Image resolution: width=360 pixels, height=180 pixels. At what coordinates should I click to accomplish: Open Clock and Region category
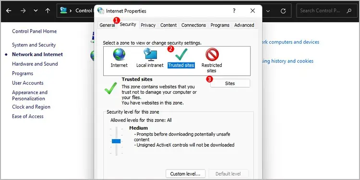coord(31,107)
